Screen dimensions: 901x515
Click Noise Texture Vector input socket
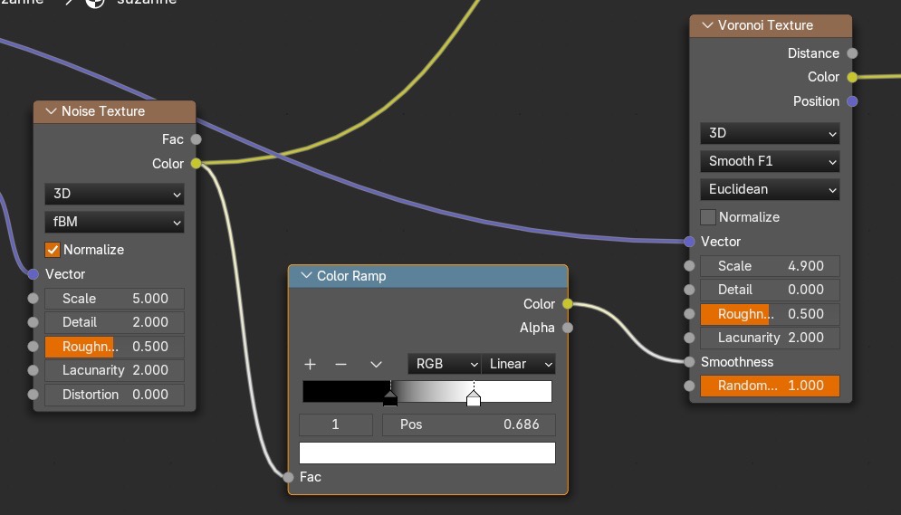[34, 274]
